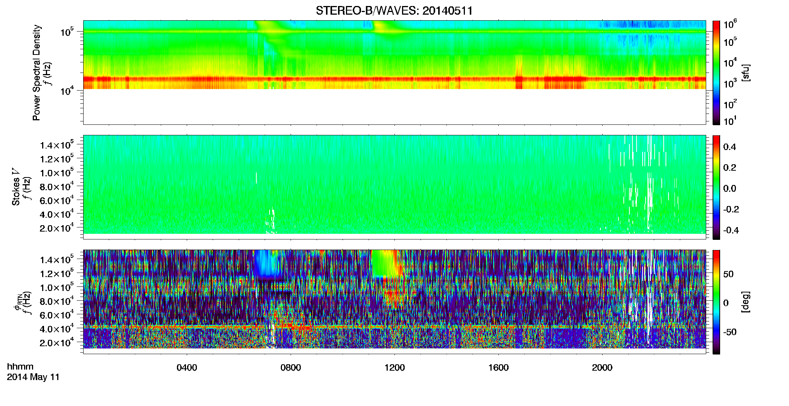Click the Power Spectral Density color bar

tap(716, 73)
